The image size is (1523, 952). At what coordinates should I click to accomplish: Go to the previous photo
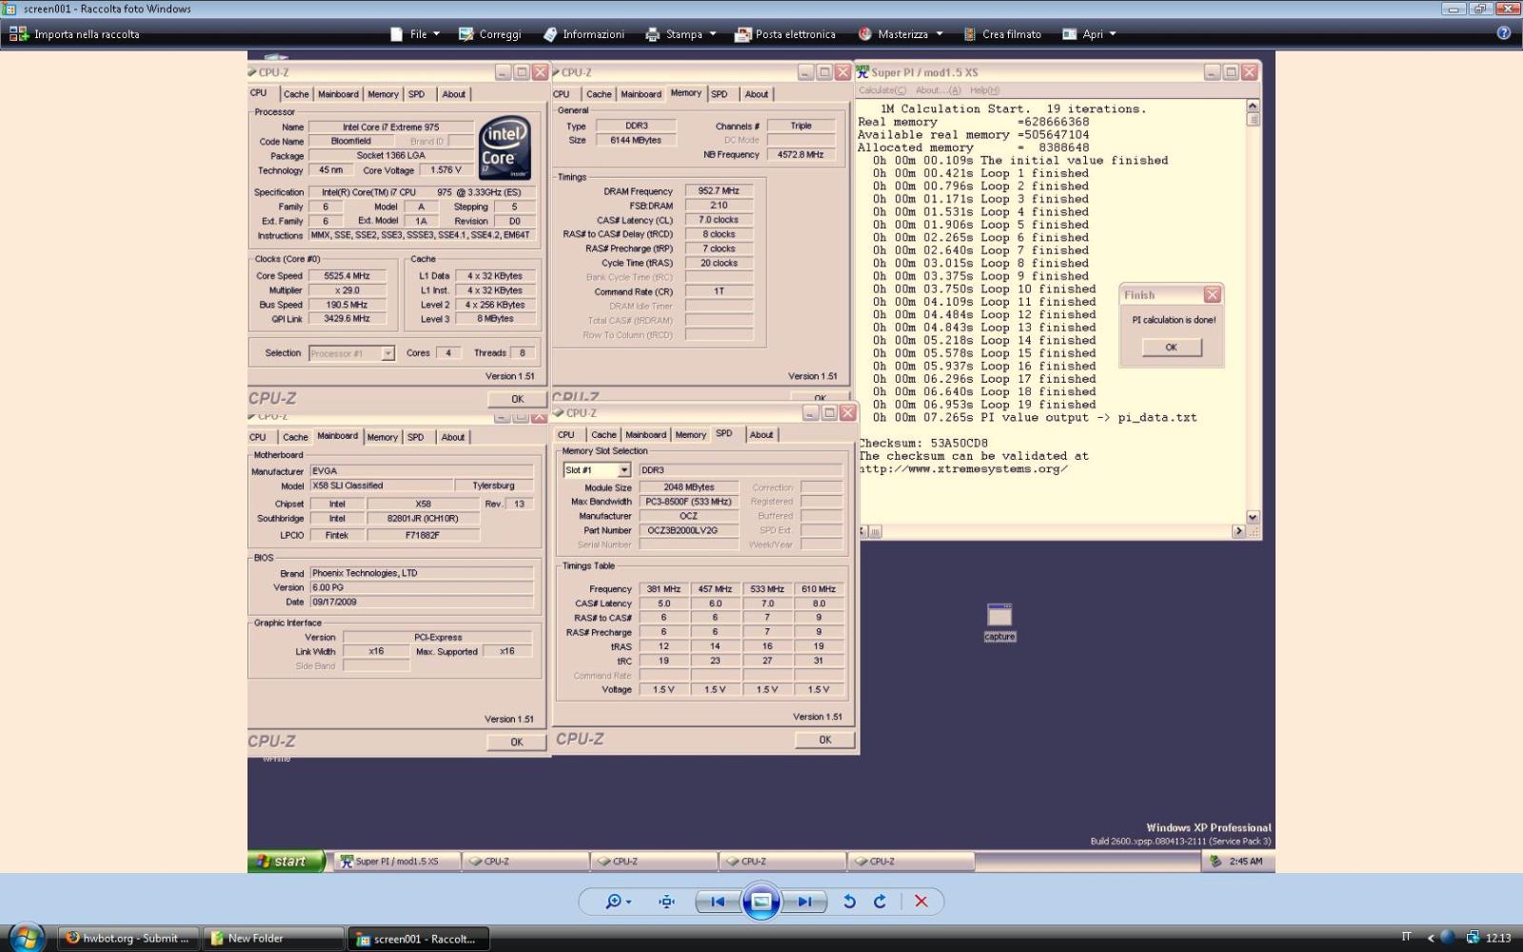[x=718, y=902]
